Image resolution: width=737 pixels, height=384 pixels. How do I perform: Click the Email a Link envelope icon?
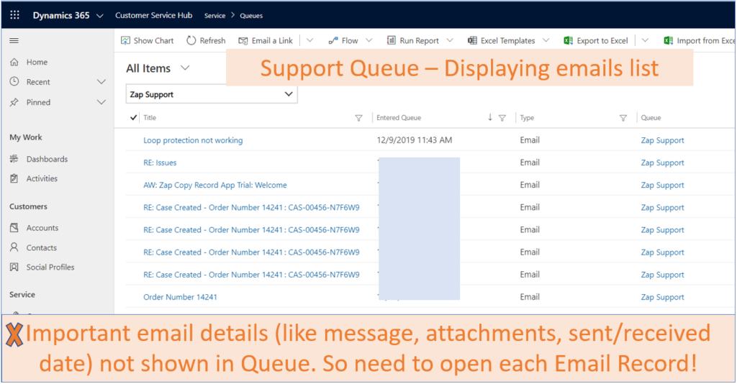pyautogui.click(x=243, y=41)
